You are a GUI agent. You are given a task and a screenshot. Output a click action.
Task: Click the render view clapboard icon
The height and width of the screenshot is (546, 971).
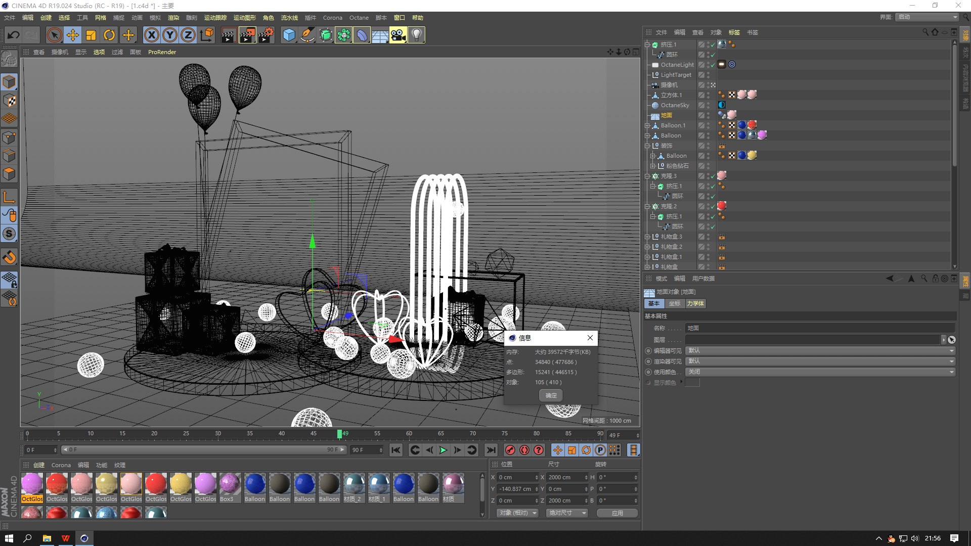pyautogui.click(x=229, y=35)
